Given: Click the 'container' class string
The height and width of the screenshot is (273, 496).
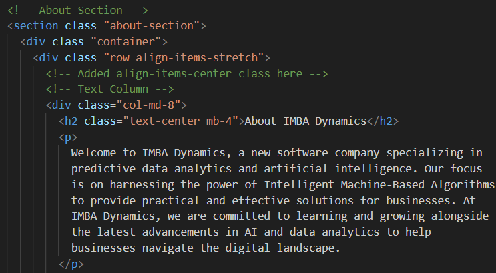Looking at the screenshot, I should [x=126, y=42].
